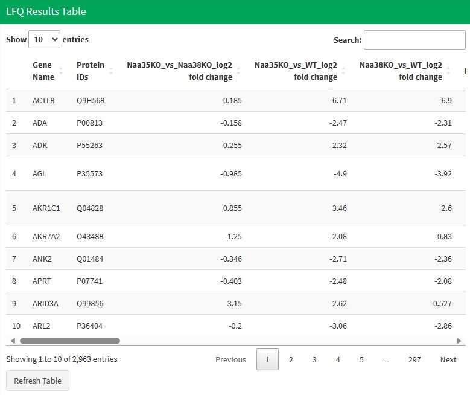Jump to page 3

(x=314, y=359)
